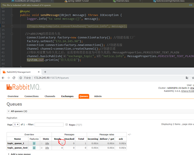Click the System.out.println line
This screenshot has height=155, width=194.
[x=54, y=60]
